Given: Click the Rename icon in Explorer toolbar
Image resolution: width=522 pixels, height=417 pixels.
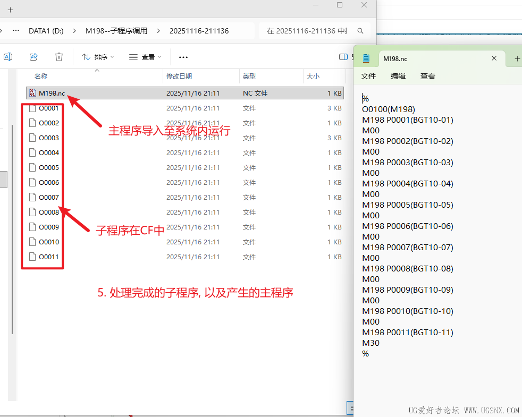Looking at the screenshot, I should 8,57.
